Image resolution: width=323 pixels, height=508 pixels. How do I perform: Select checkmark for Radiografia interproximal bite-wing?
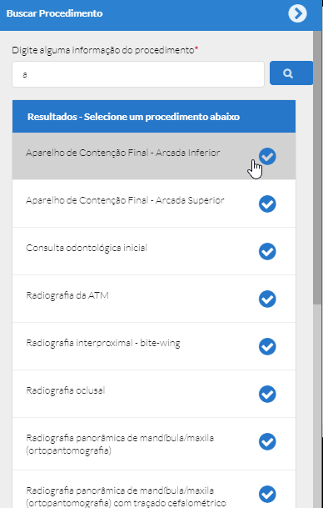point(267,347)
